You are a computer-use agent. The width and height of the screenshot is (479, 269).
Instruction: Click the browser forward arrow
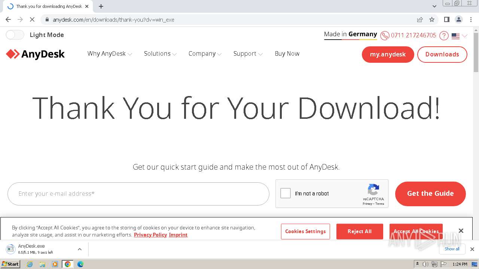(20, 19)
